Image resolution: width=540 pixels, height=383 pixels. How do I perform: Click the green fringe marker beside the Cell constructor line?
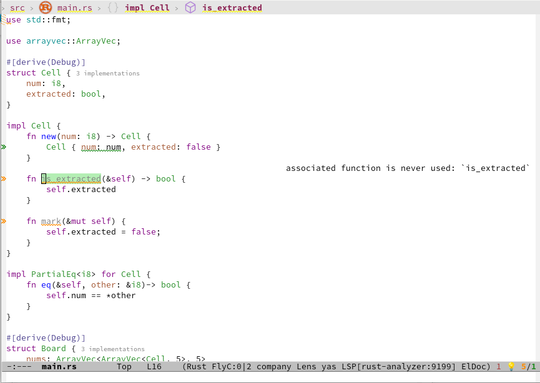coord(4,147)
